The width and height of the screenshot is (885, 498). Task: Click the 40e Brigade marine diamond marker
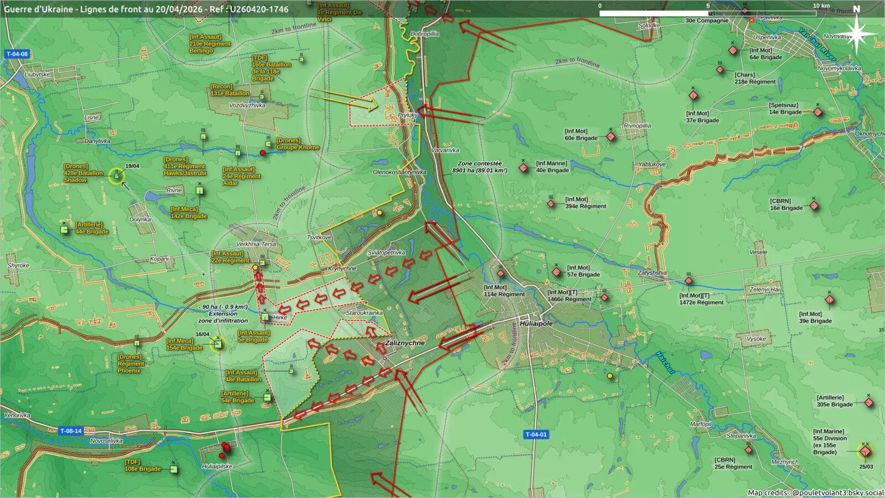click(523, 168)
